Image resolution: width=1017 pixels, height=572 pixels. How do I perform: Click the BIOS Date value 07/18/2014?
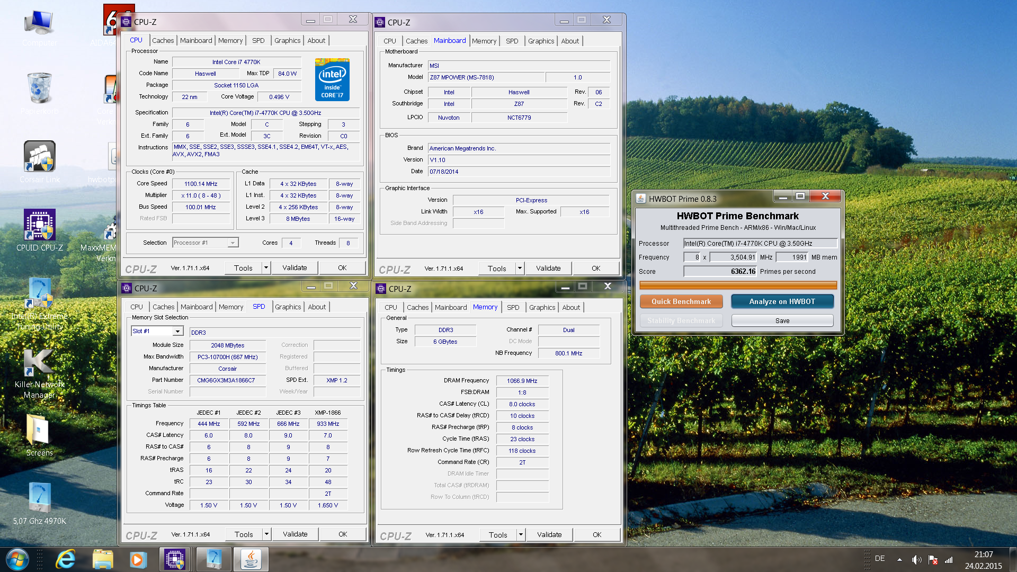point(519,172)
